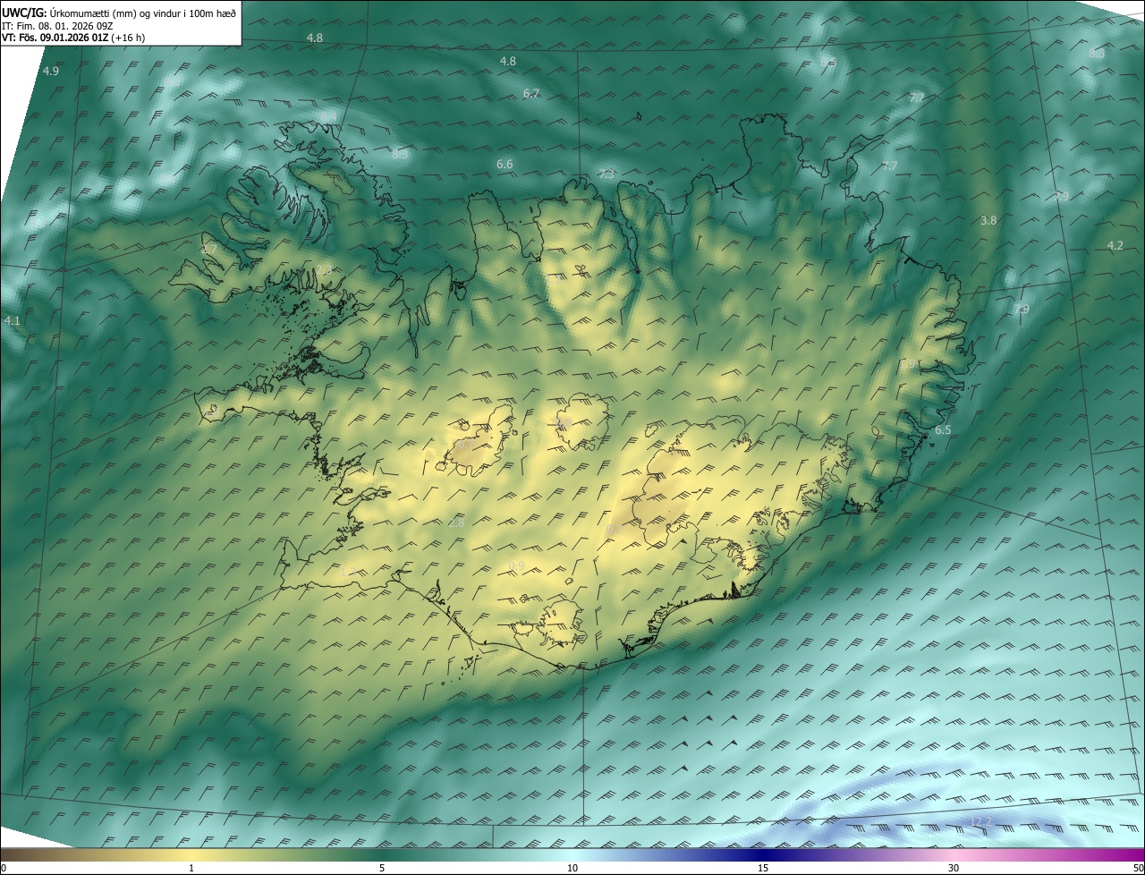Click the '30' tick label on the color bar
This screenshot has width=1145, height=875.
[x=954, y=869]
